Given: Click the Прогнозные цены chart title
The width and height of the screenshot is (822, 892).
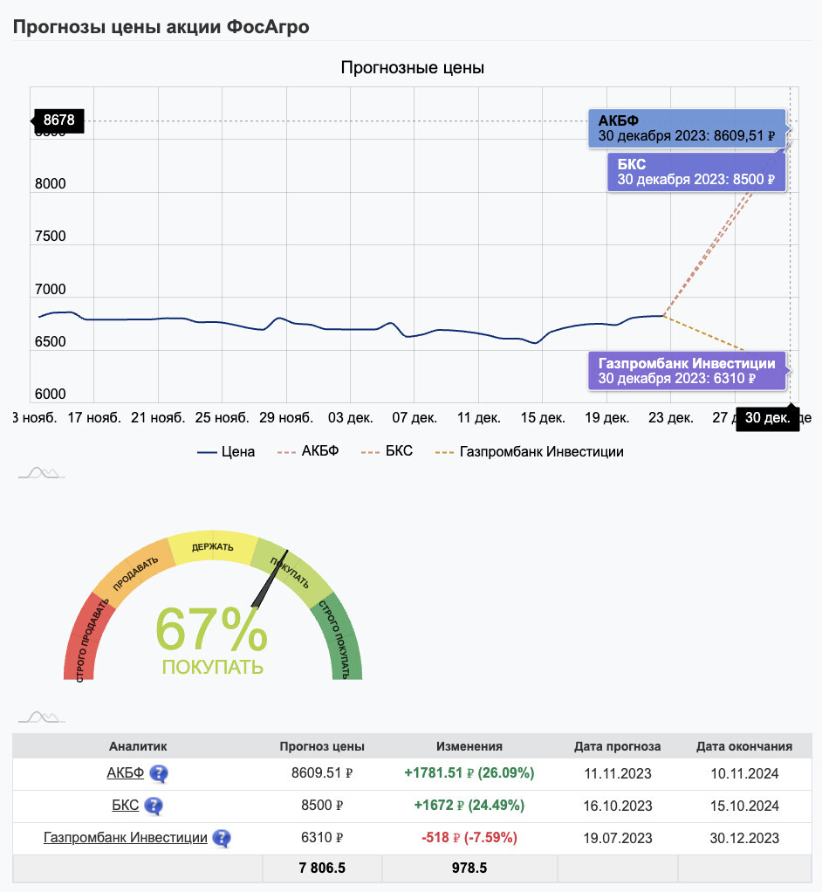Looking at the screenshot, I should point(413,68).
